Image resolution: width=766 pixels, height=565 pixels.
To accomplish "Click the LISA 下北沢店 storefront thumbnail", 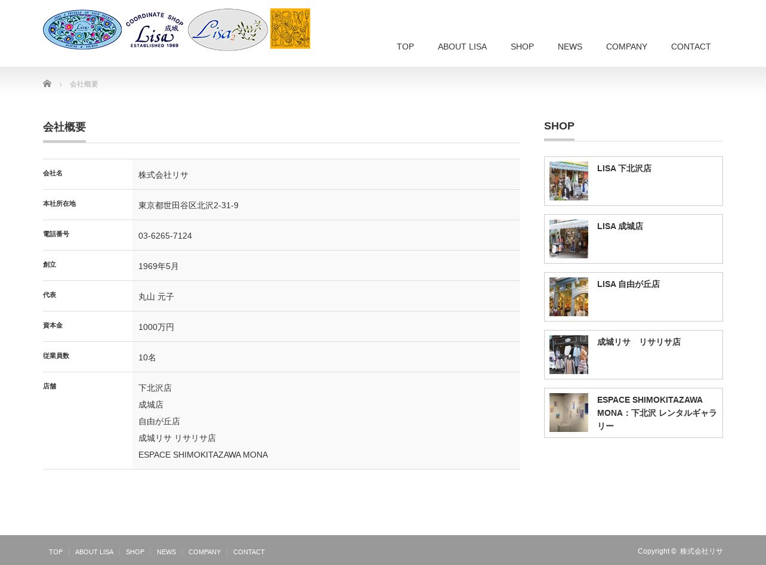I will [569, 181].
